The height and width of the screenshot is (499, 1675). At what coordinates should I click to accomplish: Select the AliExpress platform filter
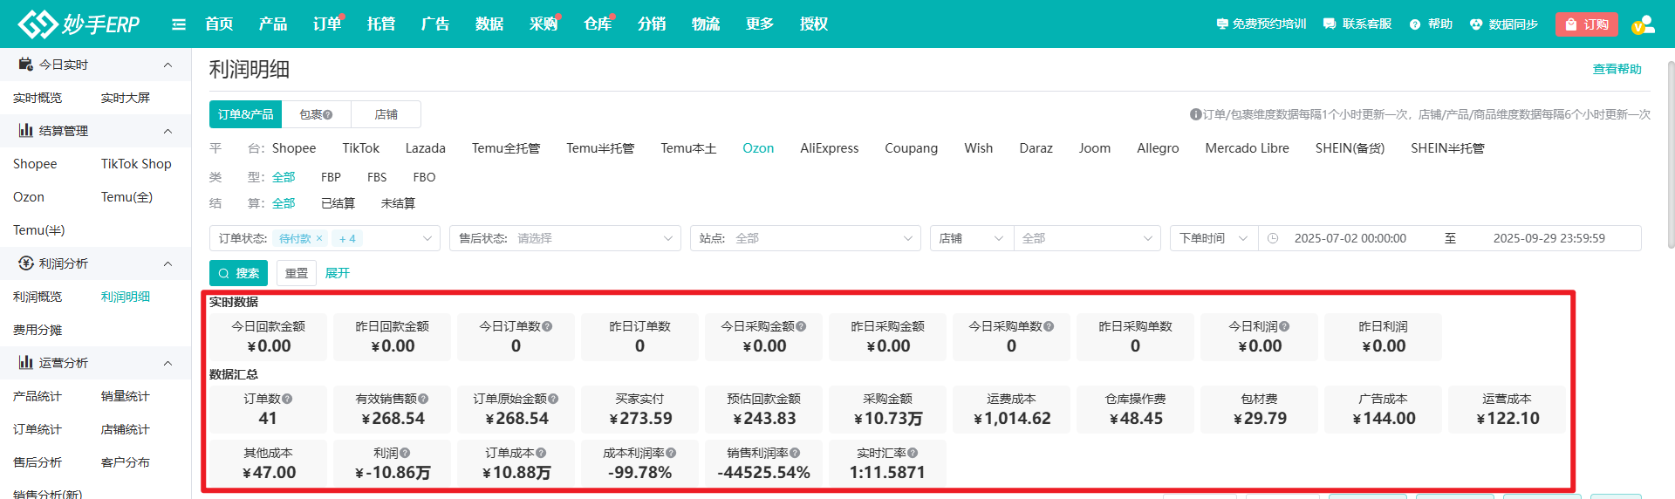pos(829,148)
